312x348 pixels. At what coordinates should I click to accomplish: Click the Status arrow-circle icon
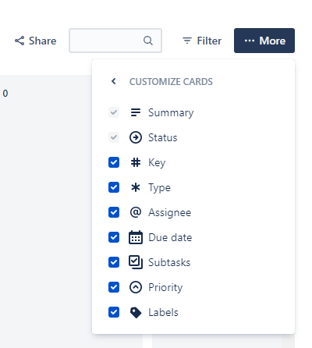click(x=136, y=137)
